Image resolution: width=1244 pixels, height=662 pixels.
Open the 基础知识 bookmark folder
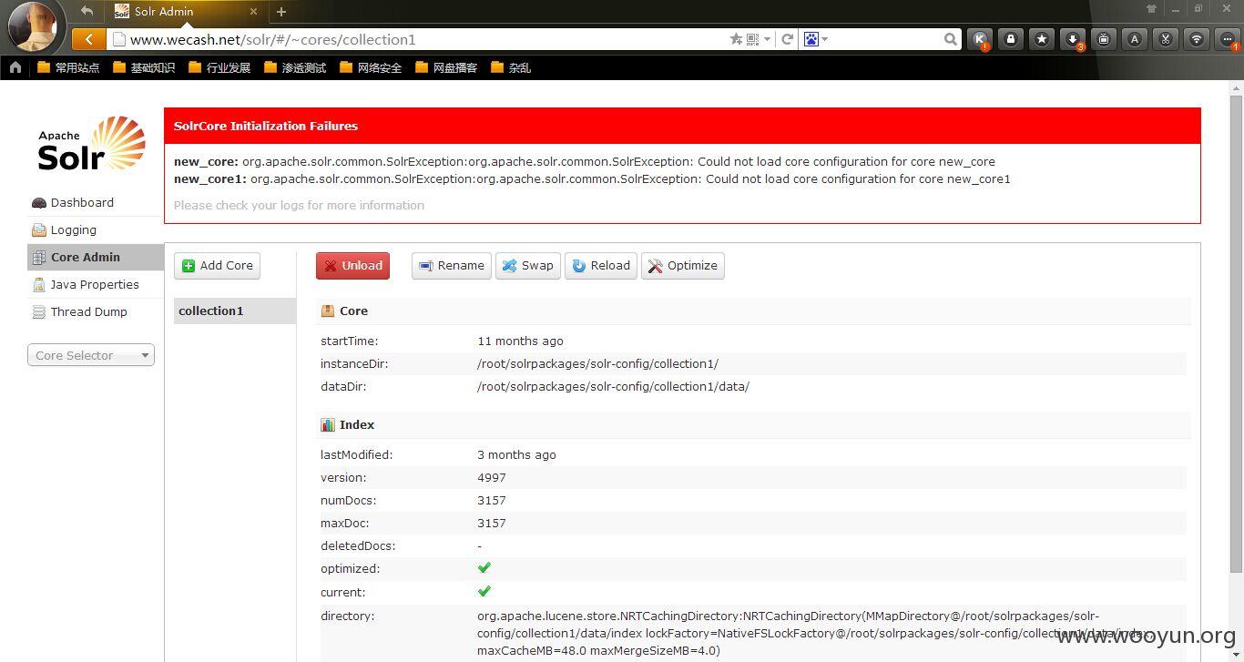point(144,67)
